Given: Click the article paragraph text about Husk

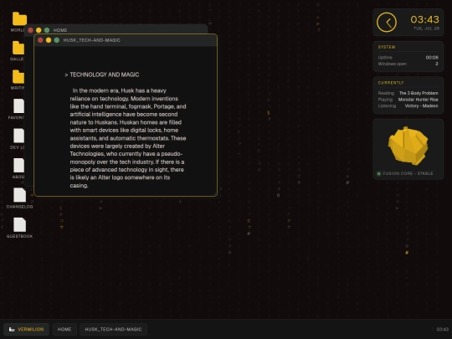Looking at the screenshot, I should pos(128,138).
